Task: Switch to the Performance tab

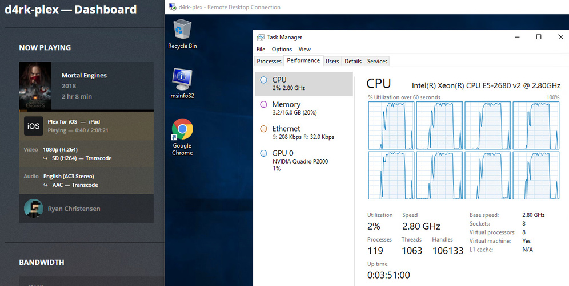Action: pos(303,60)
